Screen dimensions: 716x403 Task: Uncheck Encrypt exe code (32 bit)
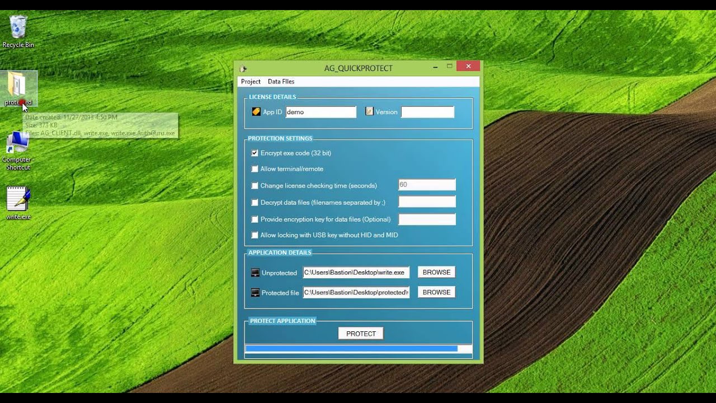pos(255,153)
